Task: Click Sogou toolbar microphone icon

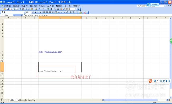Action: click(166, 81)
